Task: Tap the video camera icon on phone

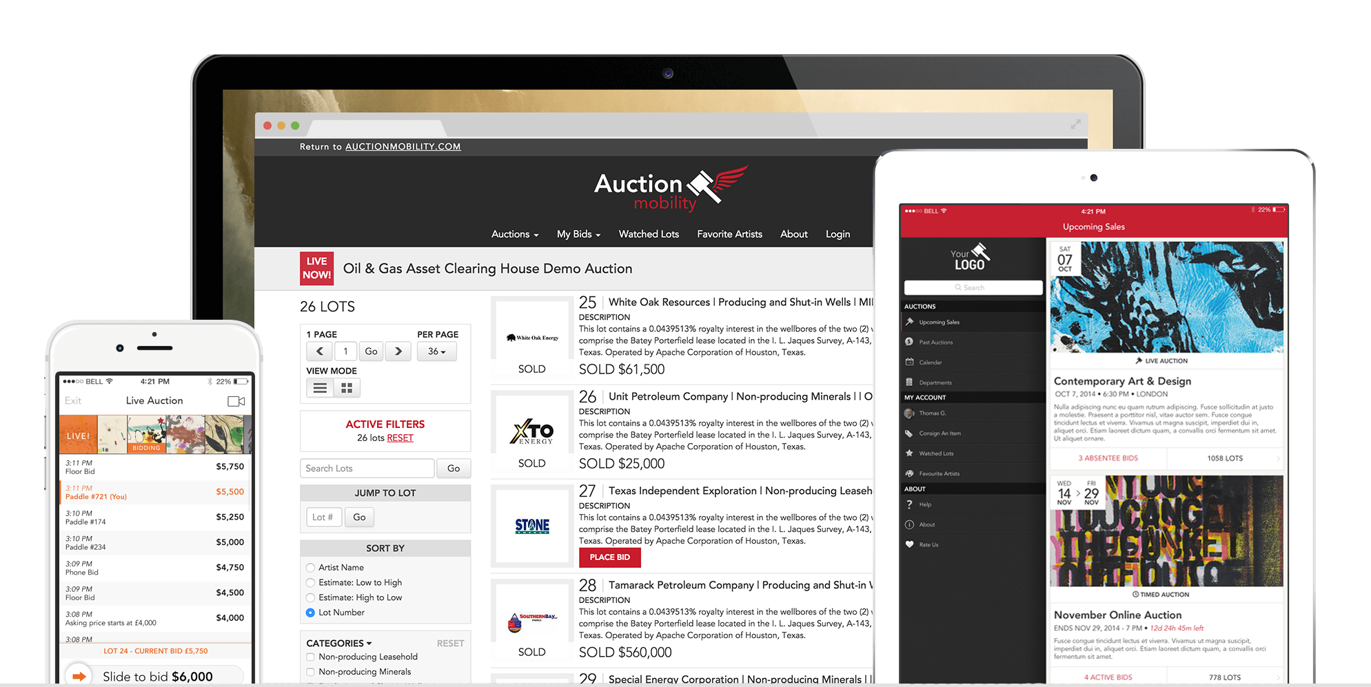Action: [x=236, y=401]
